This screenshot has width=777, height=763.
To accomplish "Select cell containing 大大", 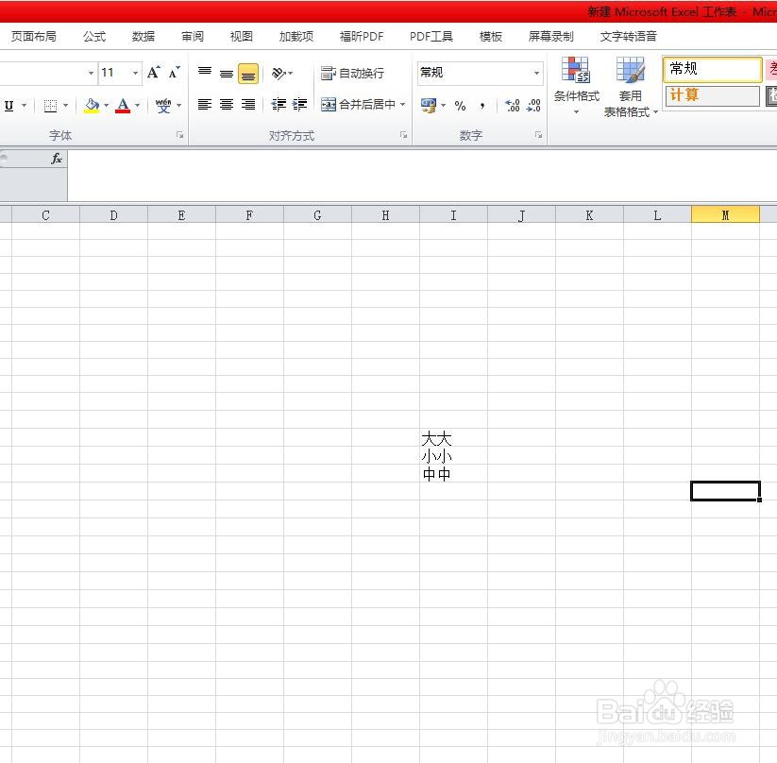I will click(453, 438).
